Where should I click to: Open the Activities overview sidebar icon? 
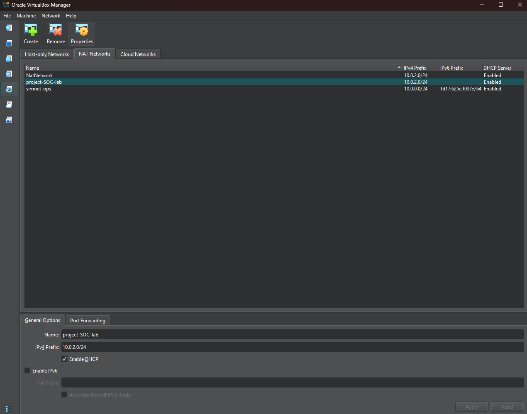pyautogui.click(x=9, y=120)
